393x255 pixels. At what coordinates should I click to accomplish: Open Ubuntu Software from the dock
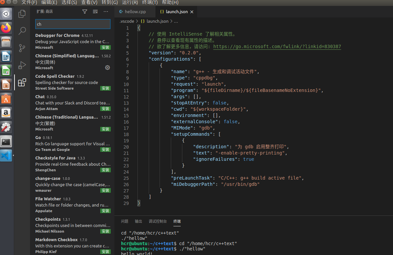[x=6, y=99]
